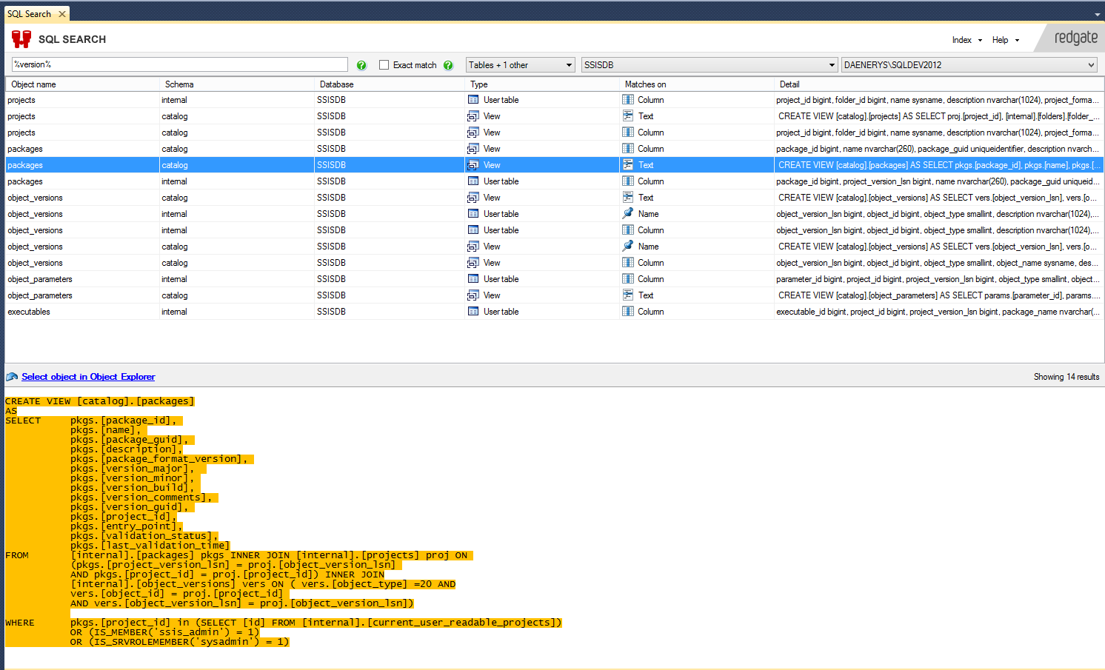Click the %version% search input field
1105x670 pixels.
[x=180, y=64]
